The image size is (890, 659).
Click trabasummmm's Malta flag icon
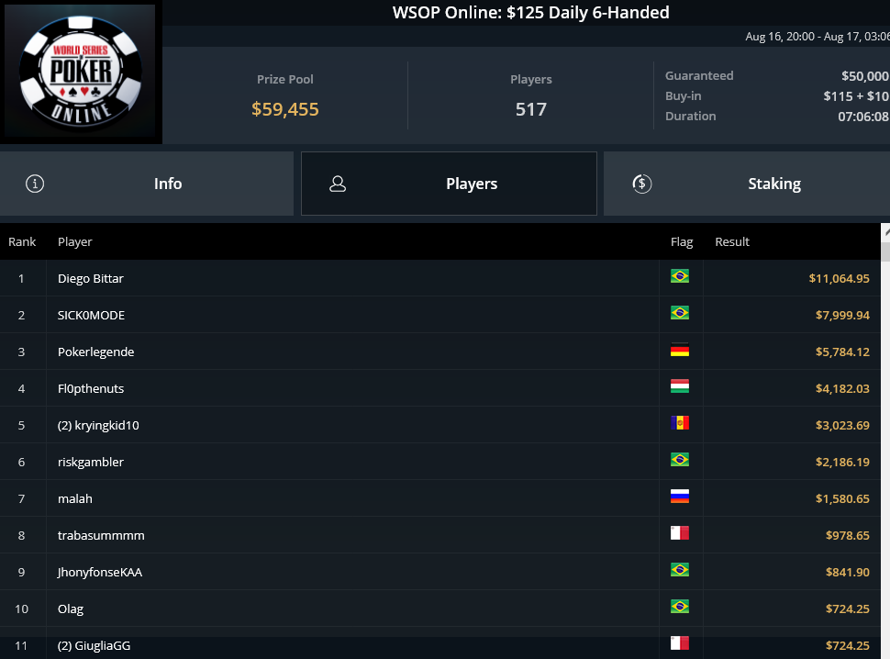click(x=679, y=533)
